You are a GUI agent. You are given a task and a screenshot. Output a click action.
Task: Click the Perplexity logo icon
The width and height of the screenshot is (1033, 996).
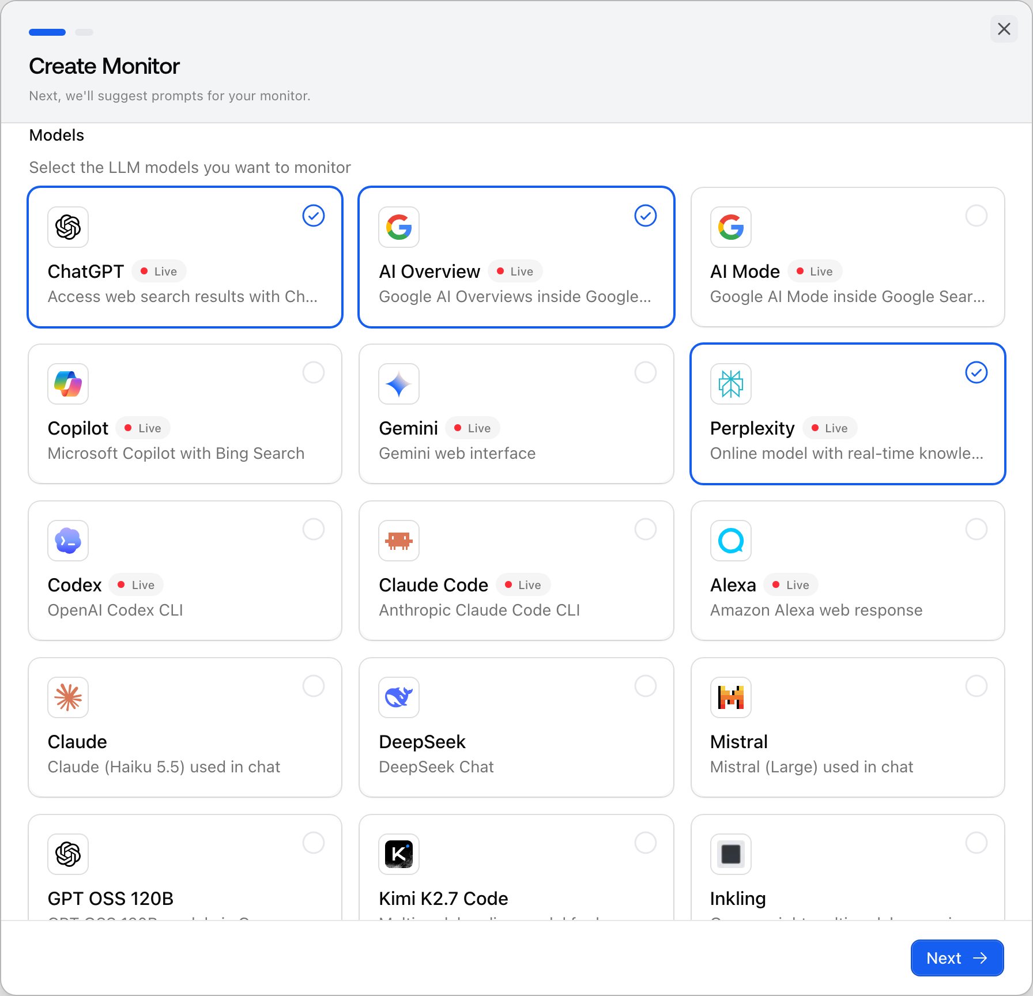(x=731, y=384)
